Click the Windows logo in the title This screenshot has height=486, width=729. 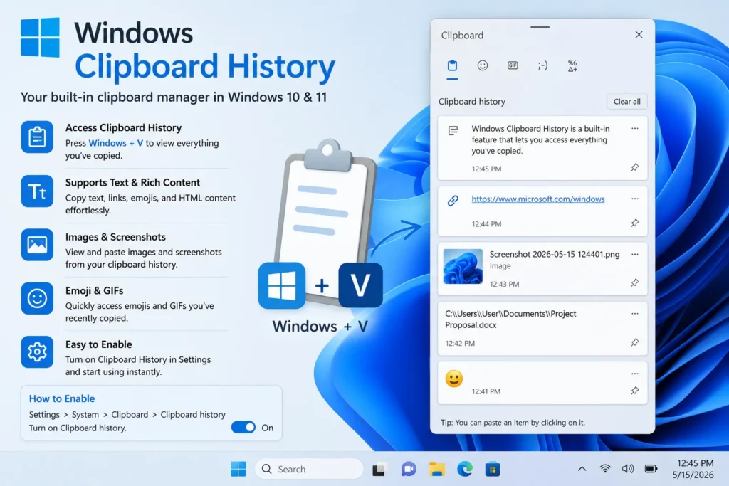[x=40, y=37]
